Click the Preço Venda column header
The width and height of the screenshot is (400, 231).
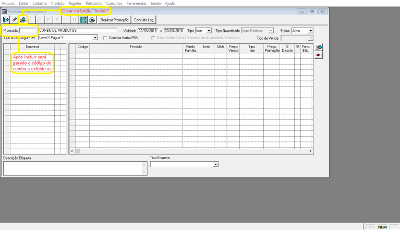(234, 48)
